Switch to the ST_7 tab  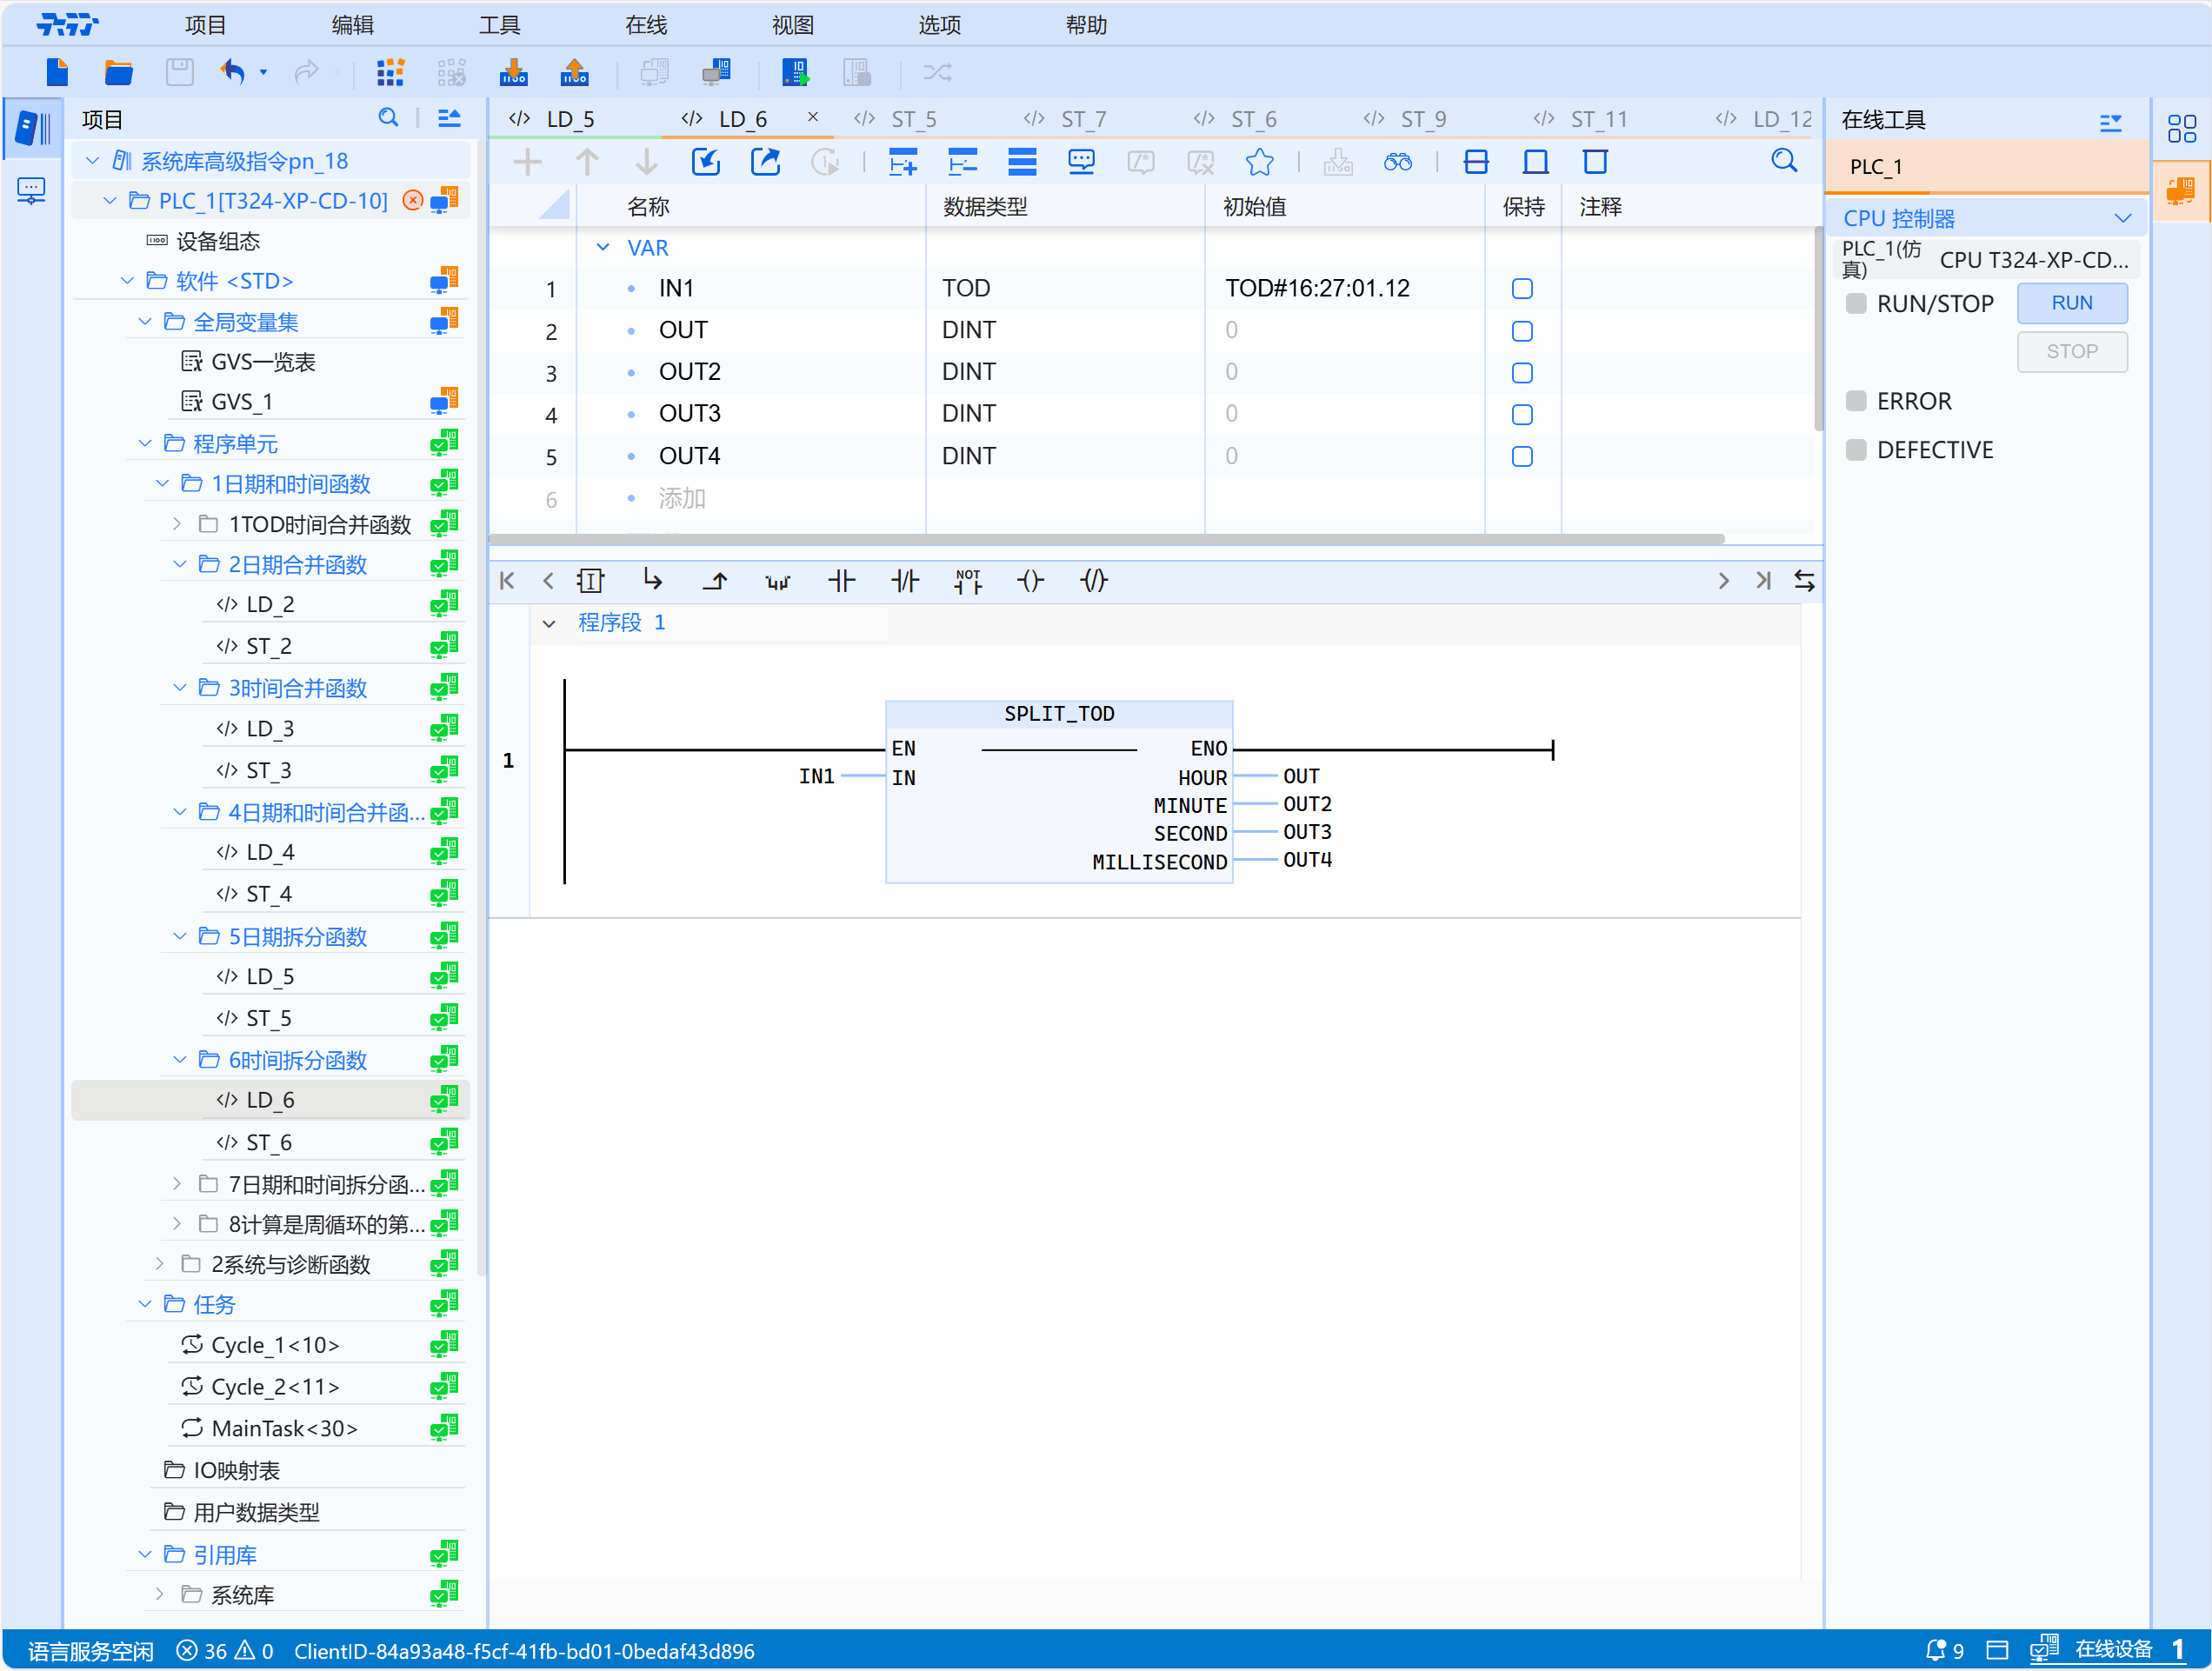tap(1083, 119)
